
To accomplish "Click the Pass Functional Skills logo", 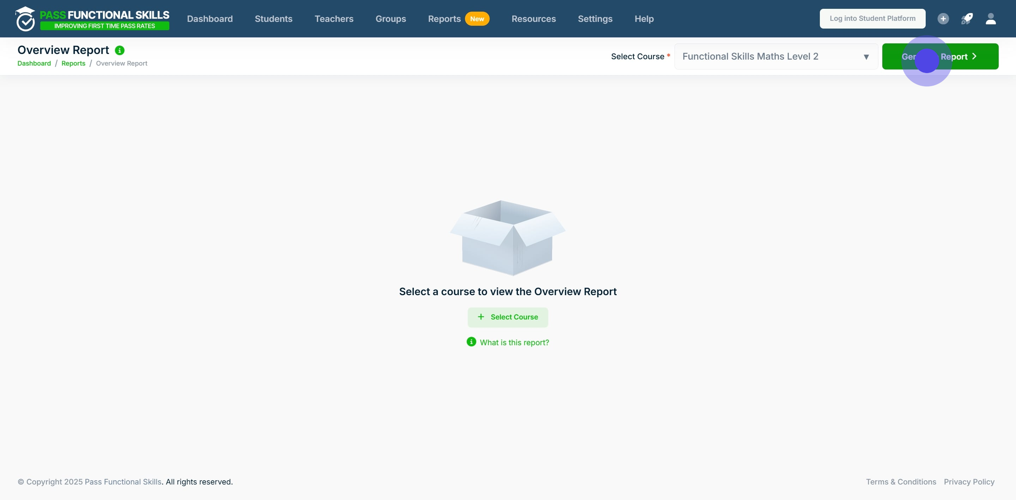I will click(92, 19).
